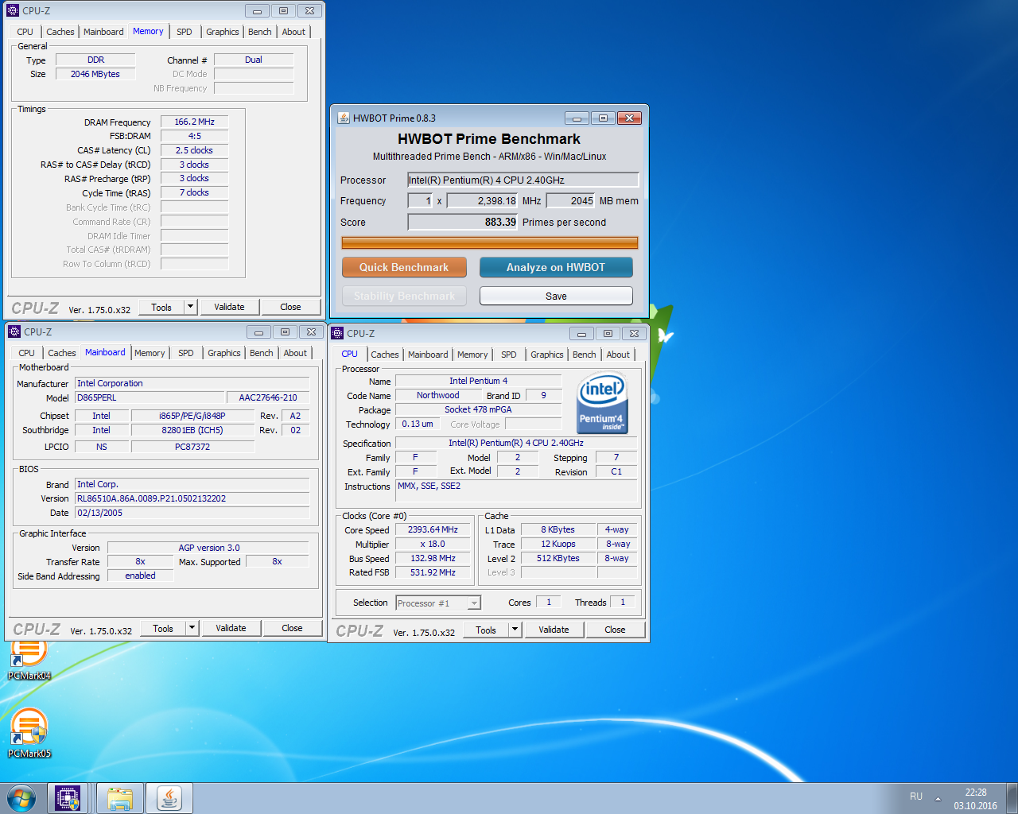Screen dimensions: 1018x814
Task: Click CPU-Z CPU window title icon
Action: pyautogui.click(x=337, y=333)
